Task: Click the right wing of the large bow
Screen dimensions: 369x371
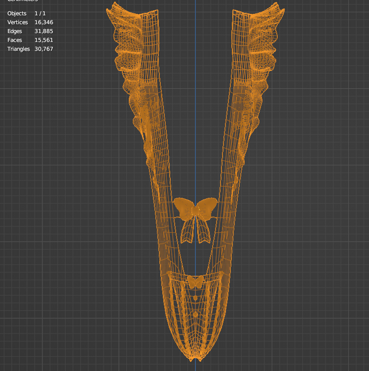Action: coord(207,206)
